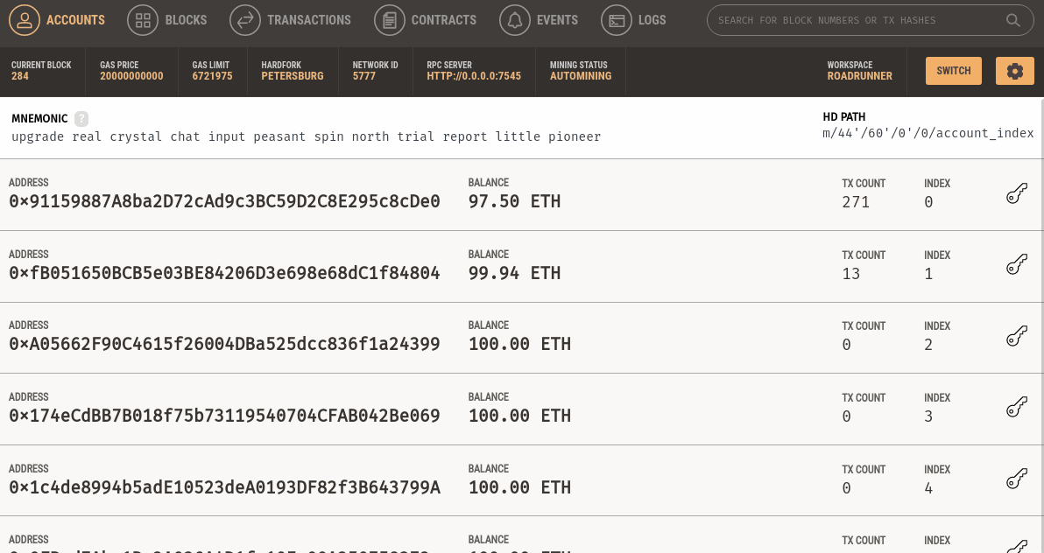View the Events tab

pyautogui.click(x=540, y=20)
